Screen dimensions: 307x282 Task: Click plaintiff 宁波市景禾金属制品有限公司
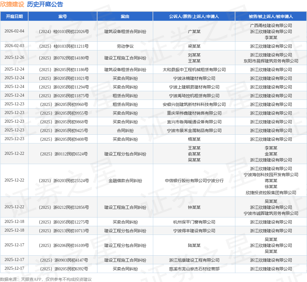click(x=194, y=130)
